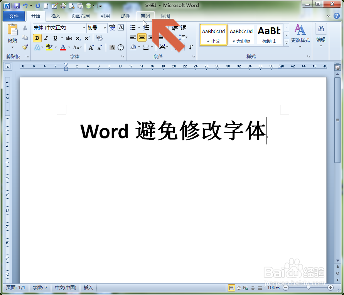Image resolution: width=344 pixels, height=295 pixels.
Task: Switch to the 审阅 tab
Action: coord(145,16)
